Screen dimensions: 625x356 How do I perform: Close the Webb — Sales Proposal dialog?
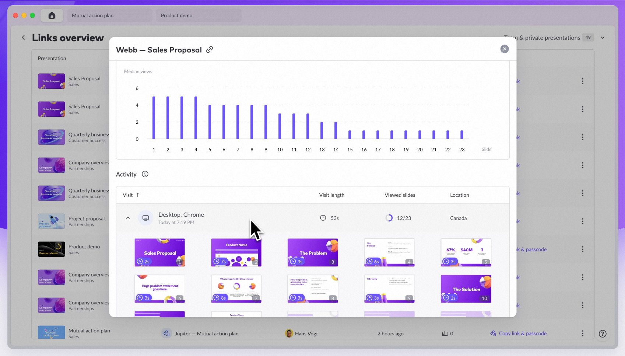pos(504,49)
